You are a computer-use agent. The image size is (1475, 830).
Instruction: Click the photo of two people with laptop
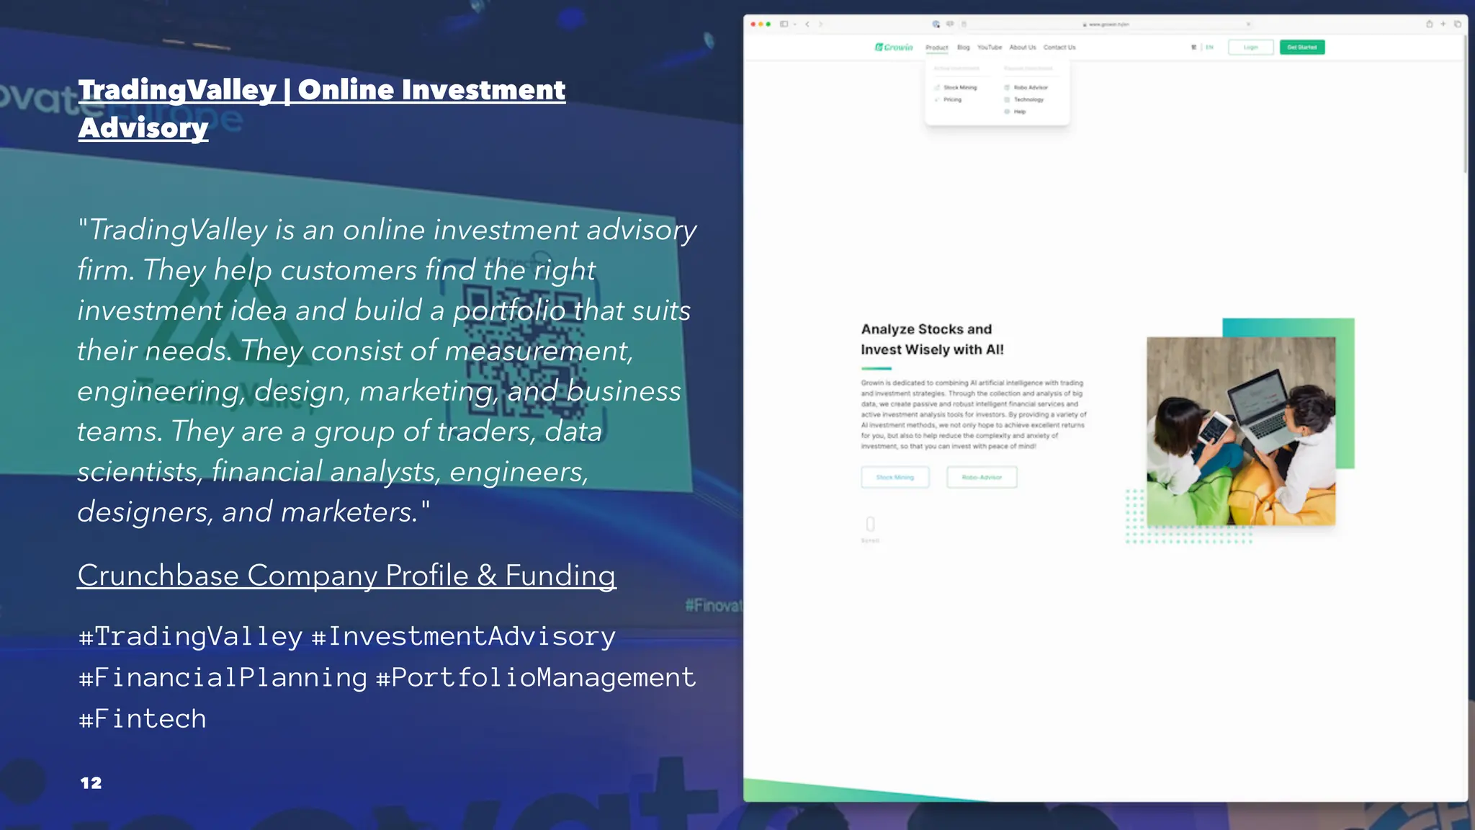(1241, 431)
